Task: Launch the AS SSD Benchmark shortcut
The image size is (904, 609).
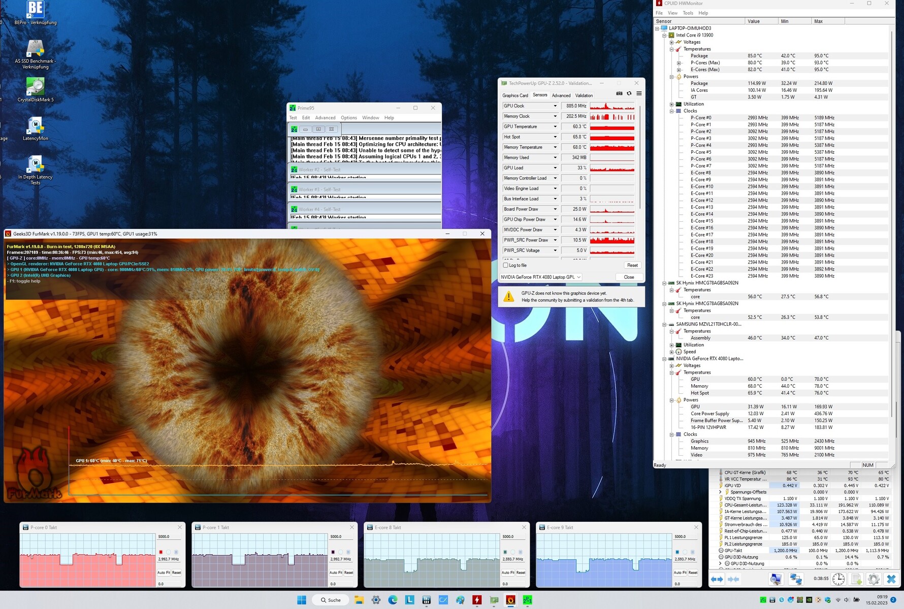Action: tap(35, 54)
